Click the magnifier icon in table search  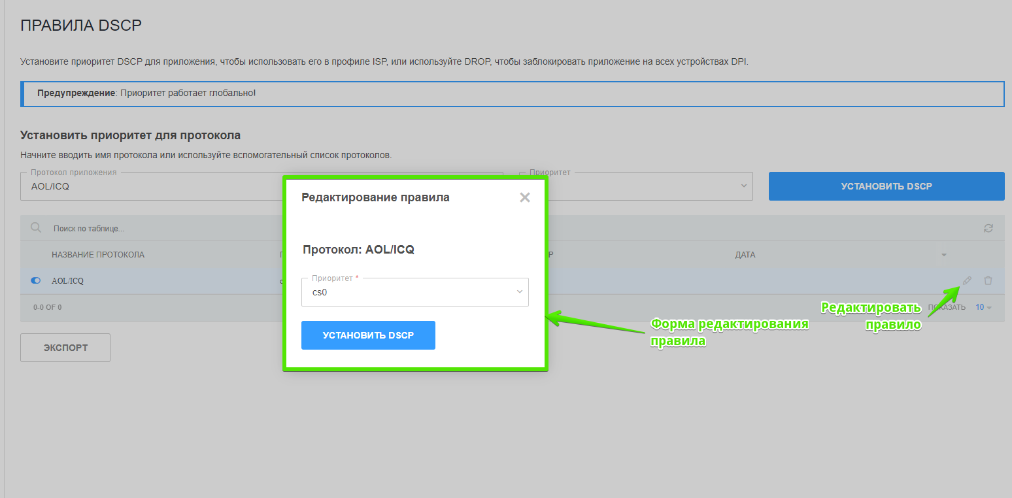coord(36,228)
